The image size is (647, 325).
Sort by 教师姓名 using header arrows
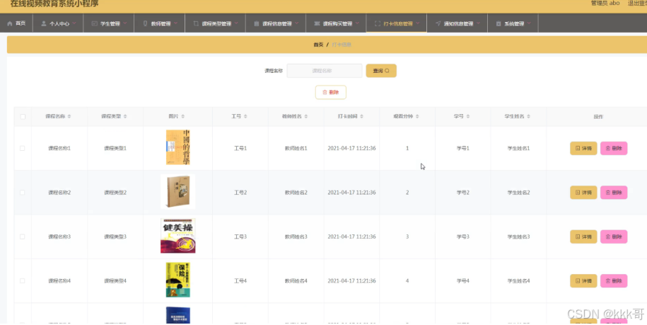(305, 116)
